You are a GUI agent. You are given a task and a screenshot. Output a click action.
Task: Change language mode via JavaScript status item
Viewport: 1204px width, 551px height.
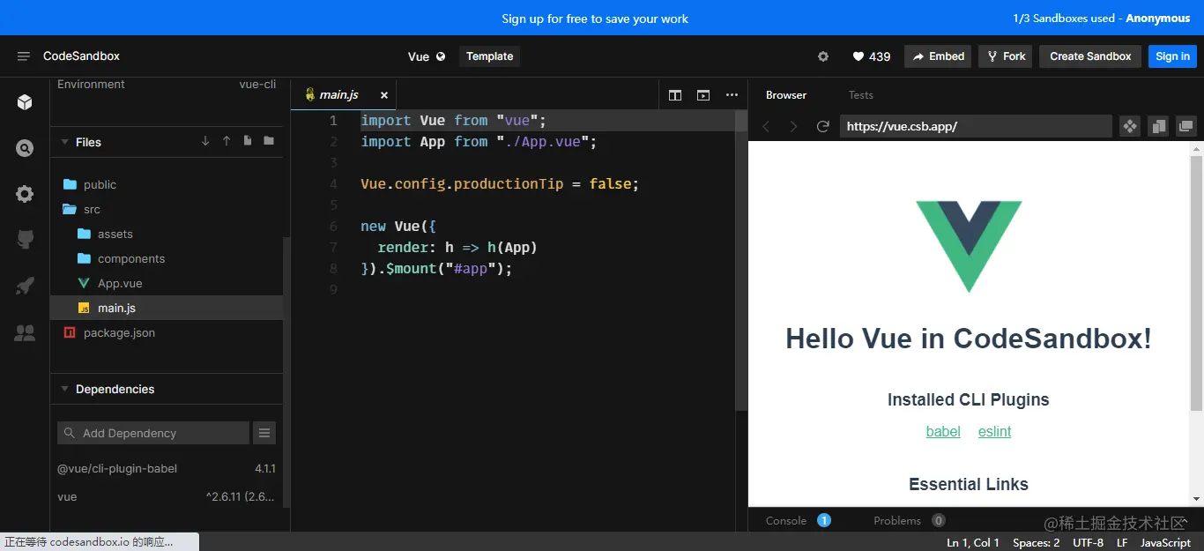[1166, 542]
